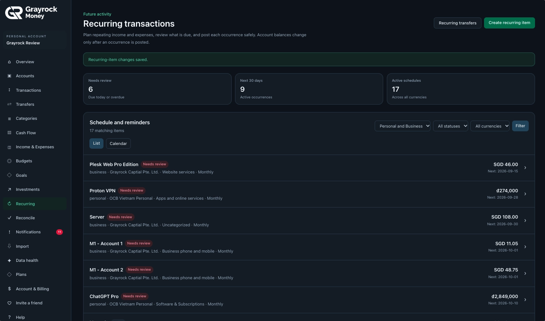Click the Active schedules card
Viewport: 545px width, 321px height.
(x=461, y=89)
